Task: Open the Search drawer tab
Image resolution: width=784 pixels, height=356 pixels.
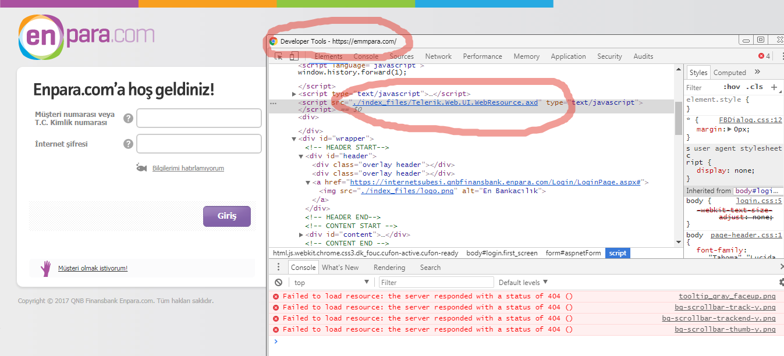Action: coord(430,268)
